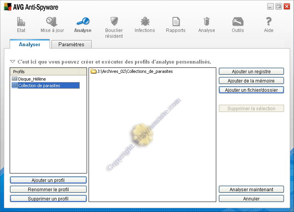Open the Etat status section
Screen dimensions: 294x212
point(21,25)
